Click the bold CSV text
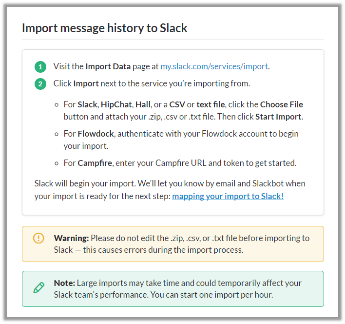345x324 pixels. [x=177, y=104]
